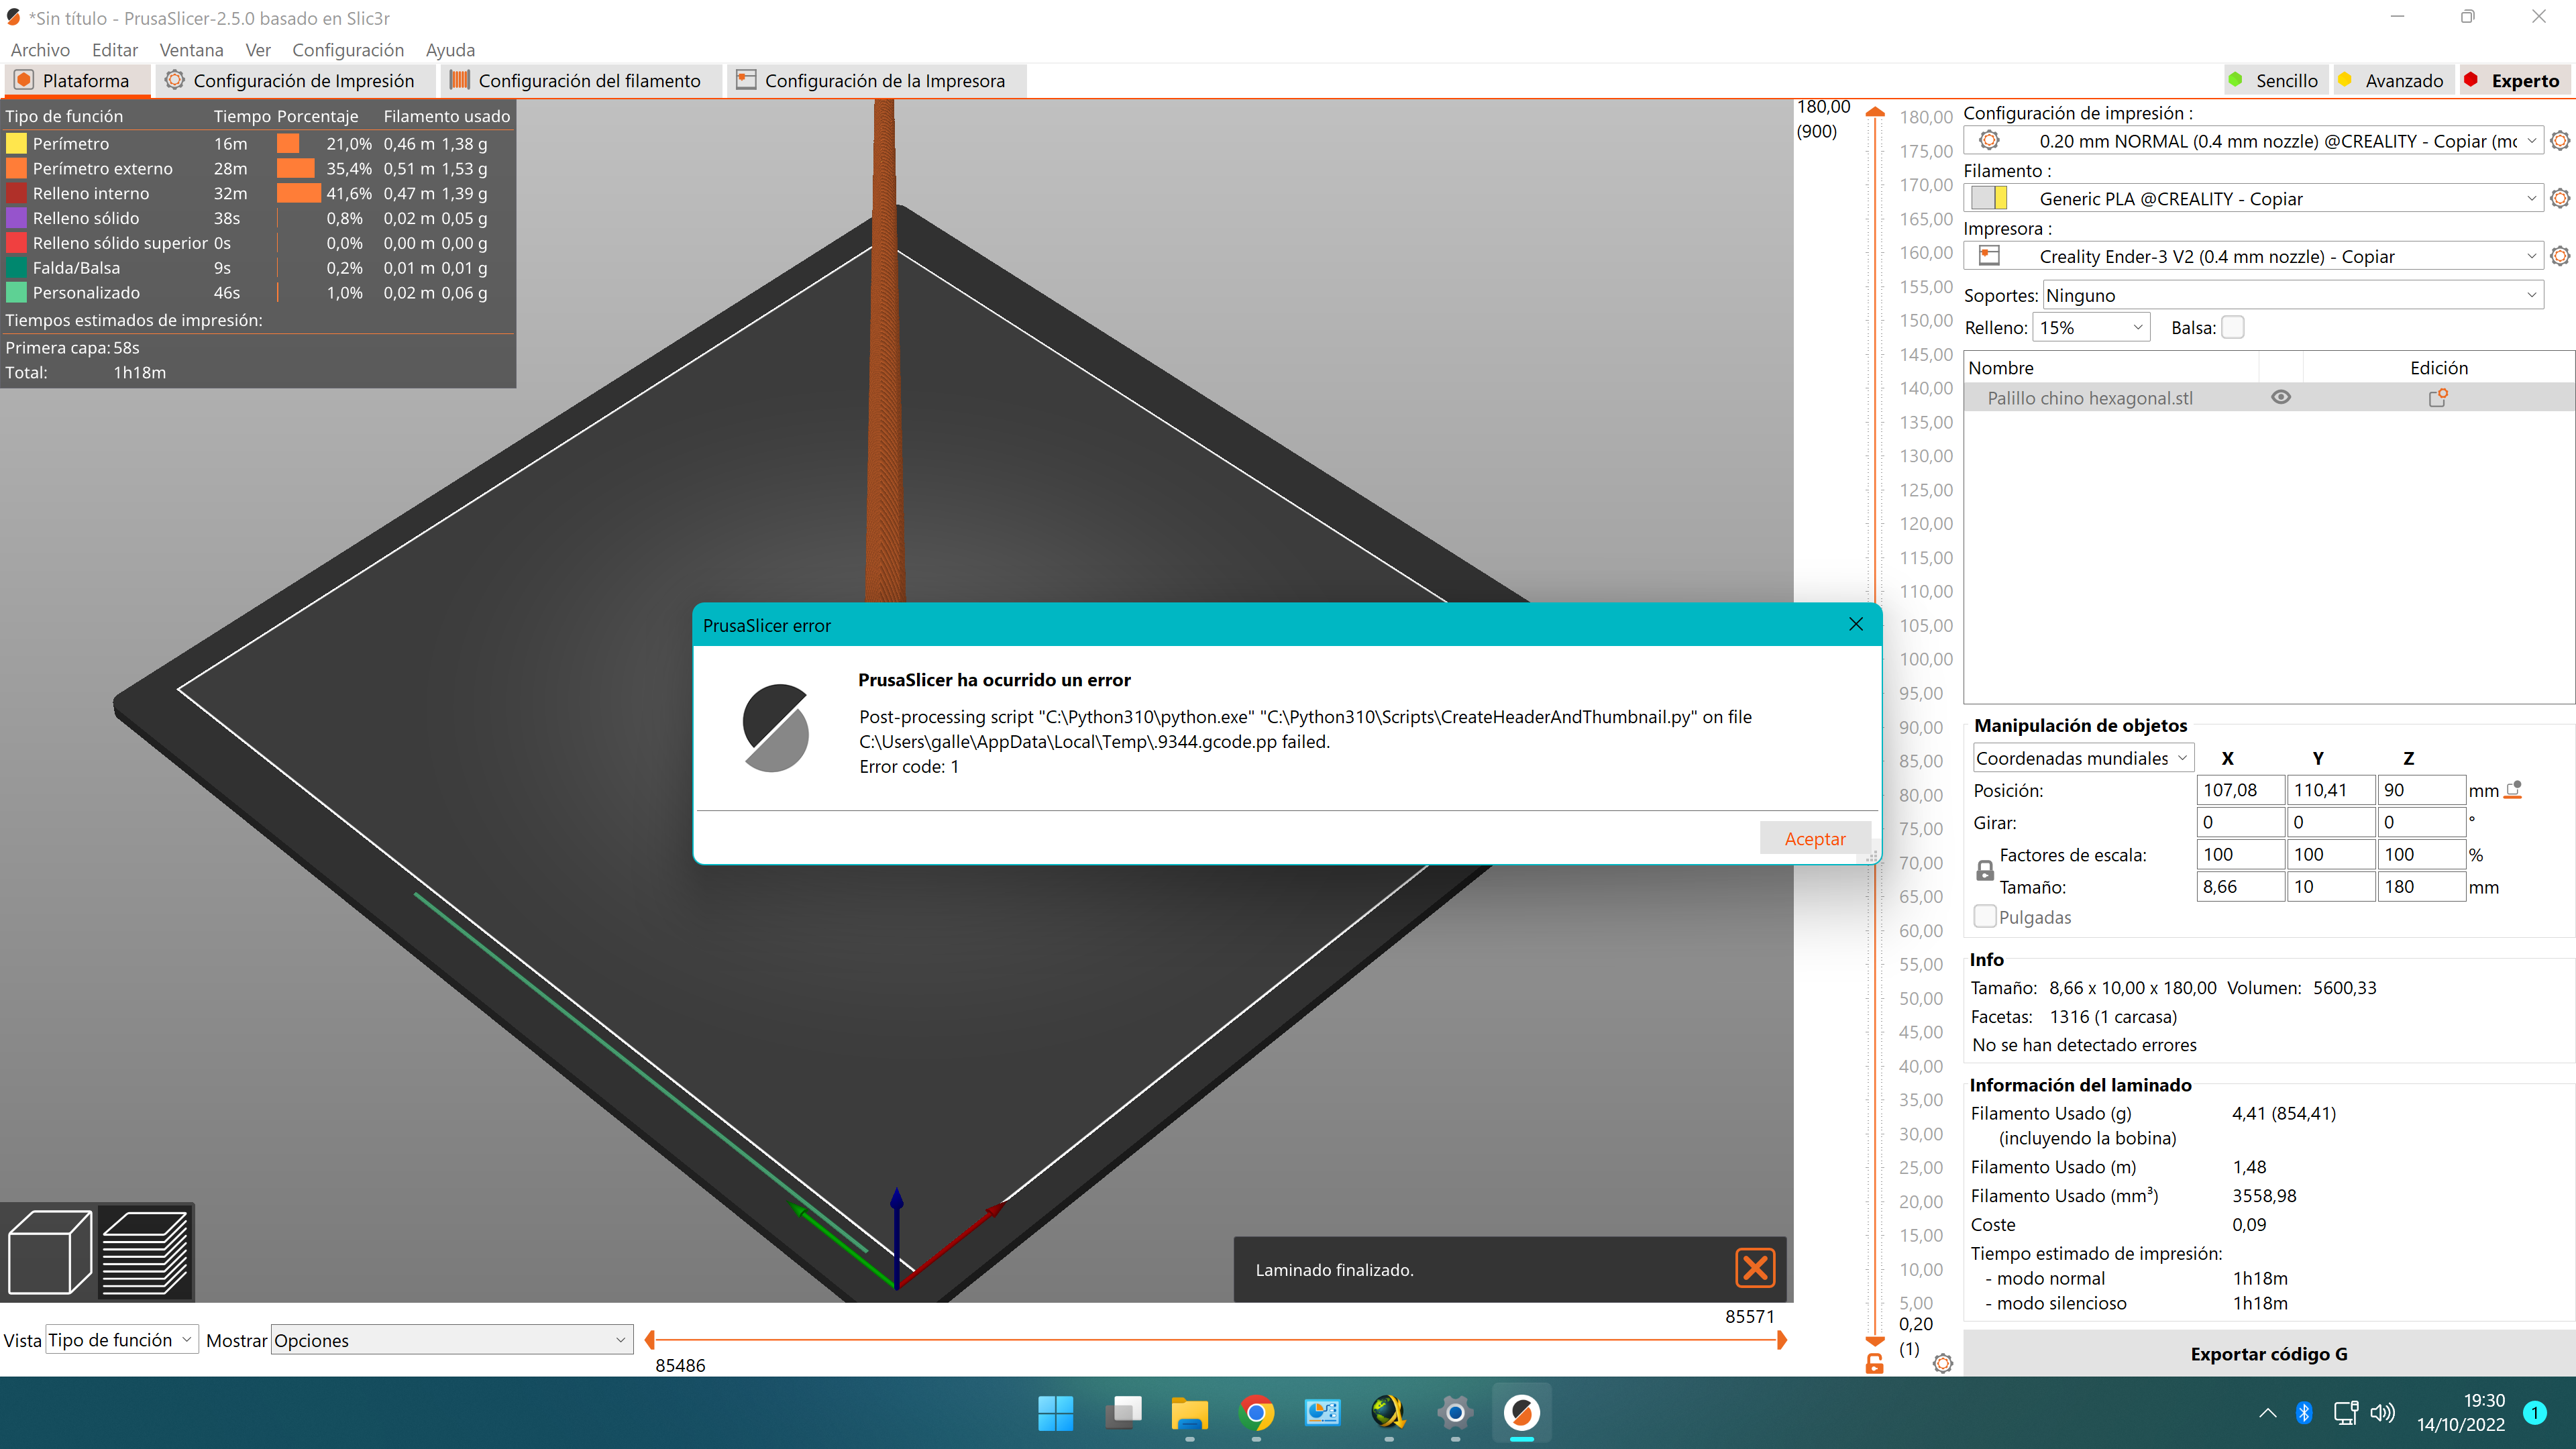This screenshot has height=1449, width=2576.
Task: Switch to Configuración del filamento tab
Action: pos(580,80)
